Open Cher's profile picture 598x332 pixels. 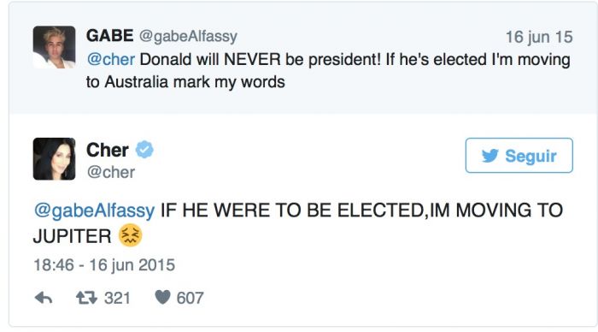click(54, 158)
